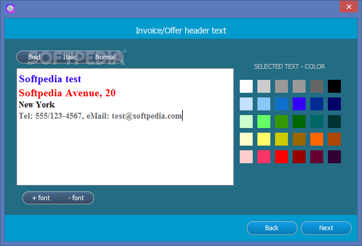Pick the light gray color swatch
This screenshot has height=246, width=362.
point(264,86)
